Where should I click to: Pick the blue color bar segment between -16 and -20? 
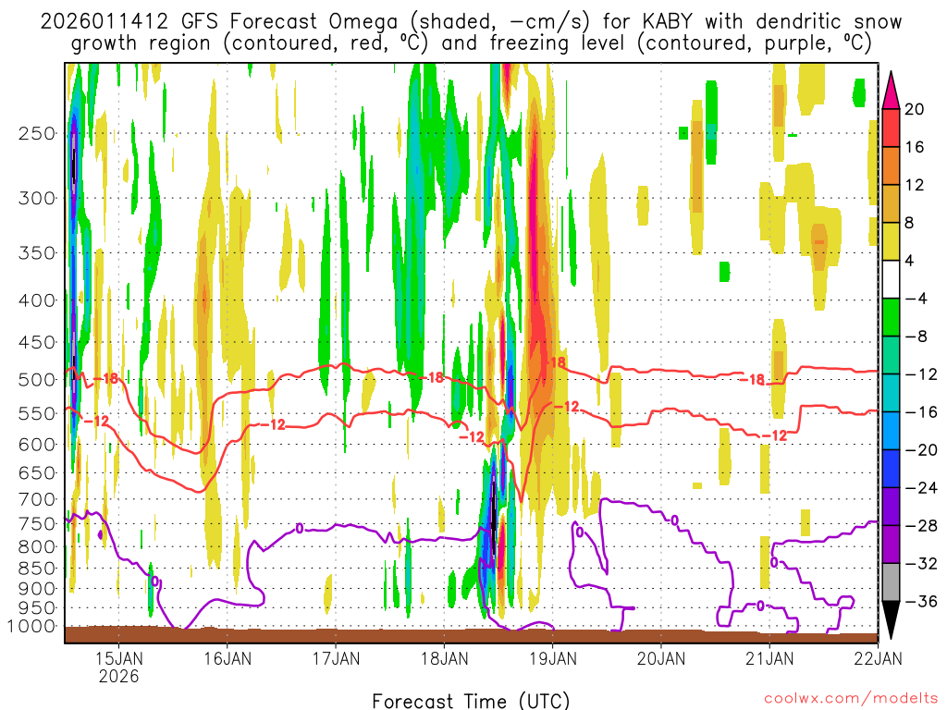point(892,430)
